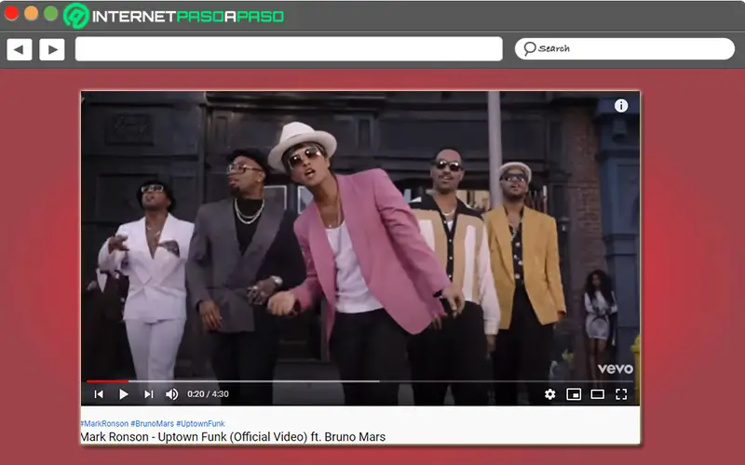Open the #UptownFunk hashtag link

(x=200, y=423)
